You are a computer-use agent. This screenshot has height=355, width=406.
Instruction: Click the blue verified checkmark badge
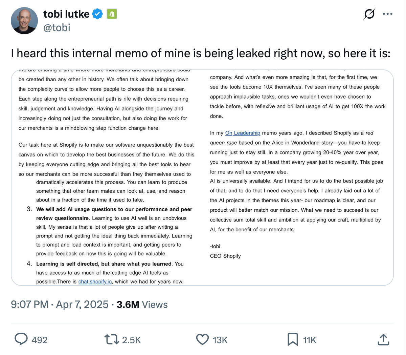pyautogui.click(x=97, y=14)
